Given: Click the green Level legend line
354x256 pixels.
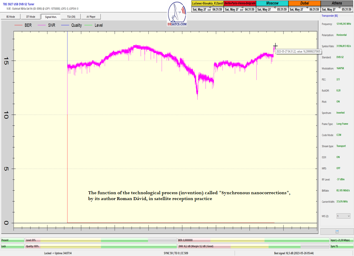Looking at the screenshot, I should [x=88, y=25].
